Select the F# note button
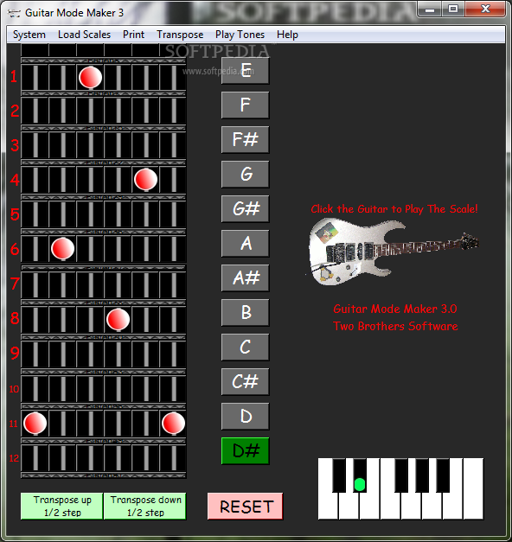 pyautogui.click(x=246, y=140)
